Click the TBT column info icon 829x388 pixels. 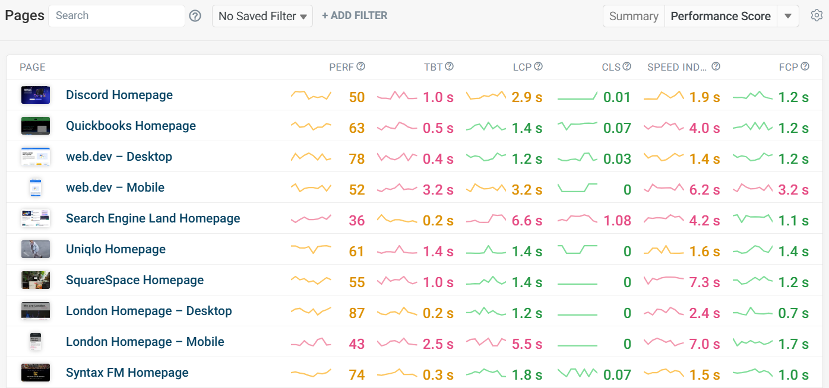pyautogui.click(x=449, y=66)
